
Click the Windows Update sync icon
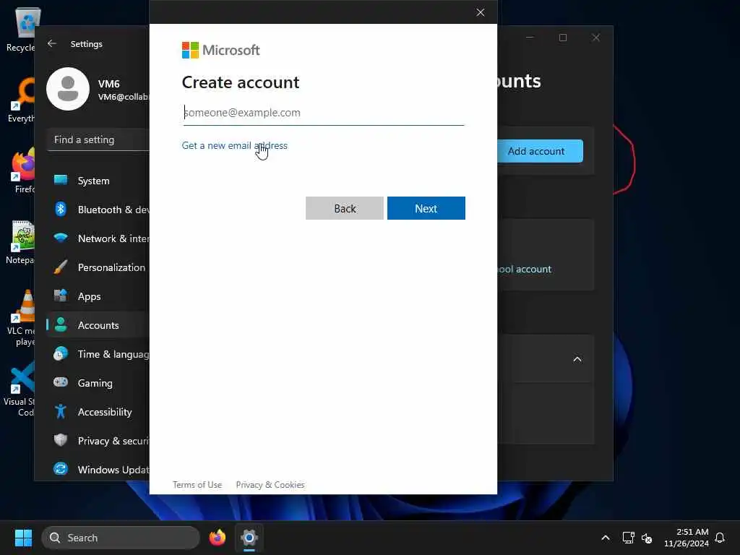[x=61, y=469]
